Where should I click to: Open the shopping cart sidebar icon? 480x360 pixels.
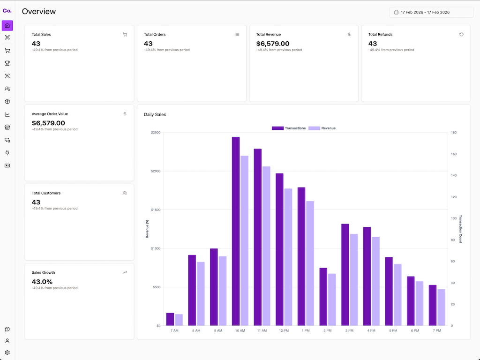click(x=7, y=51)
